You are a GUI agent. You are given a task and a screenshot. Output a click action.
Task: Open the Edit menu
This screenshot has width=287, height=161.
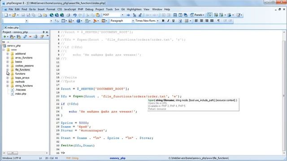click(17, 9)
